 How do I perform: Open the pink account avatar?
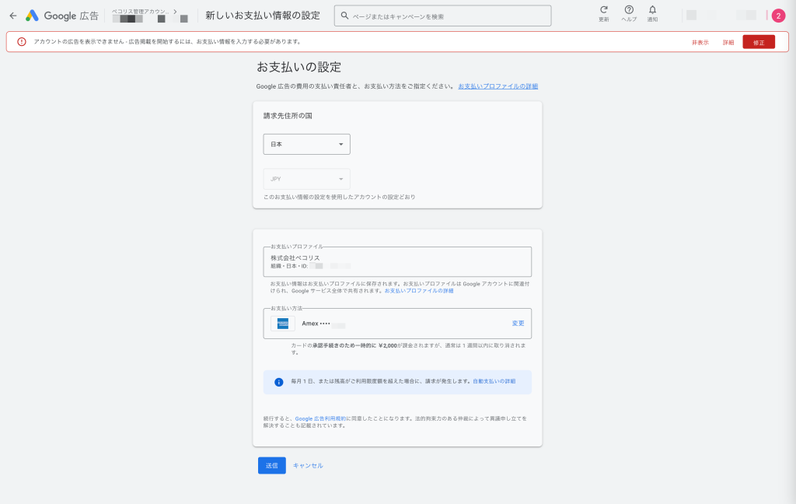778,16
